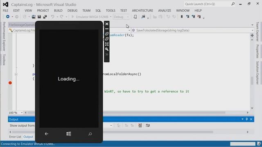Open emulator additional tools chevron

[x=107, y=54]
